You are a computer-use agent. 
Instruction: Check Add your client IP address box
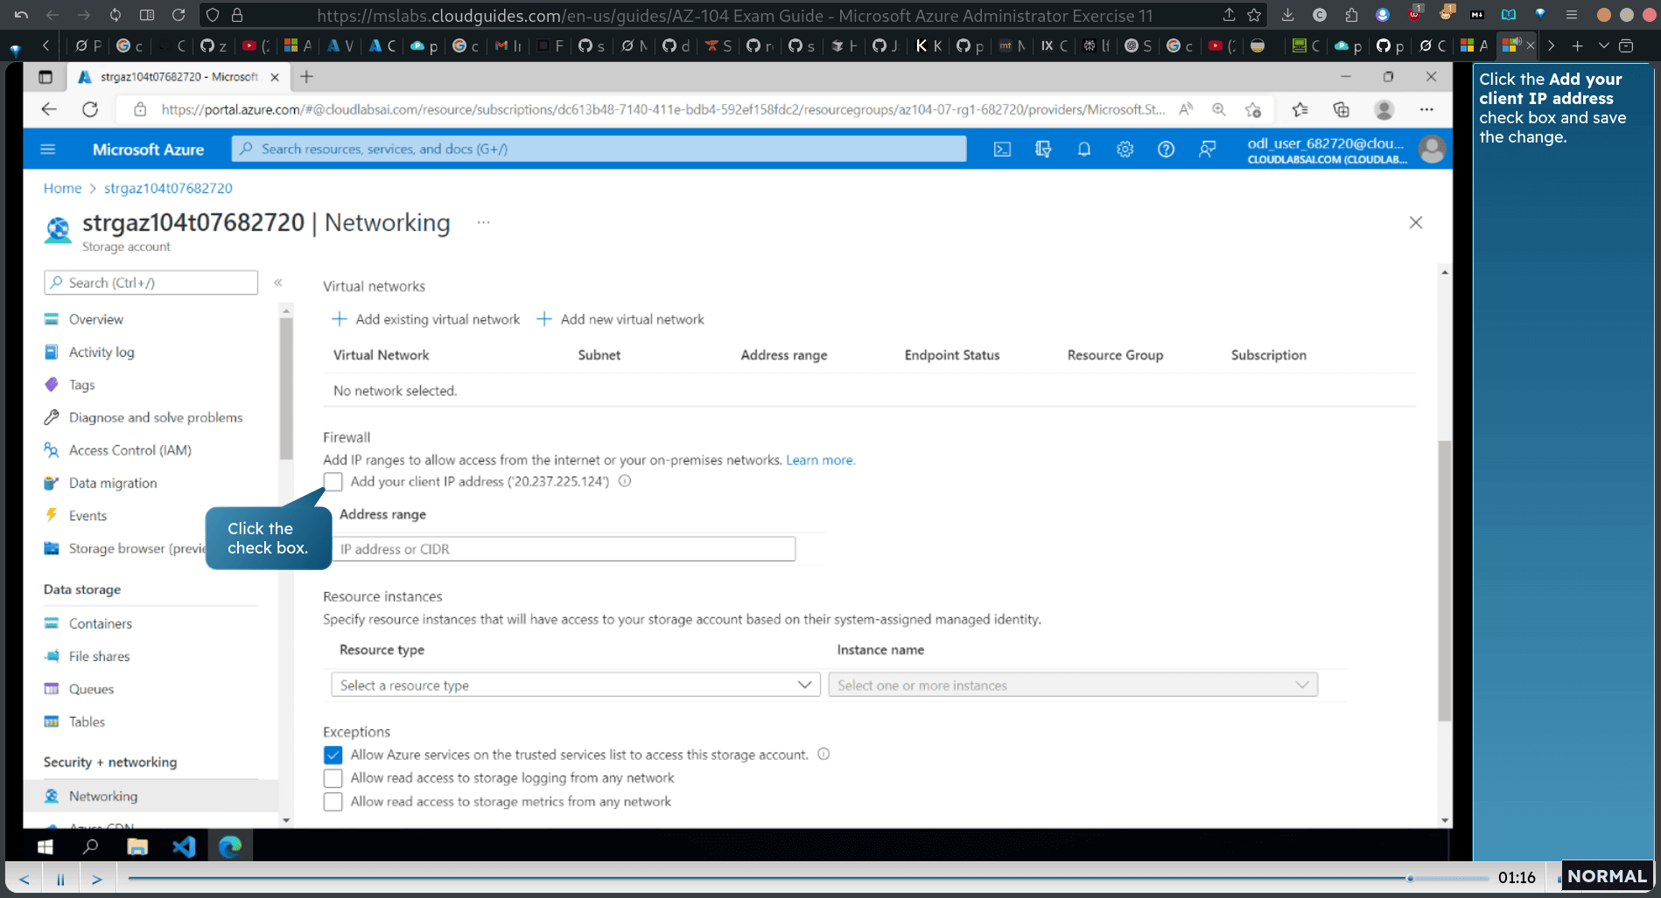click(x=333, y=482)
